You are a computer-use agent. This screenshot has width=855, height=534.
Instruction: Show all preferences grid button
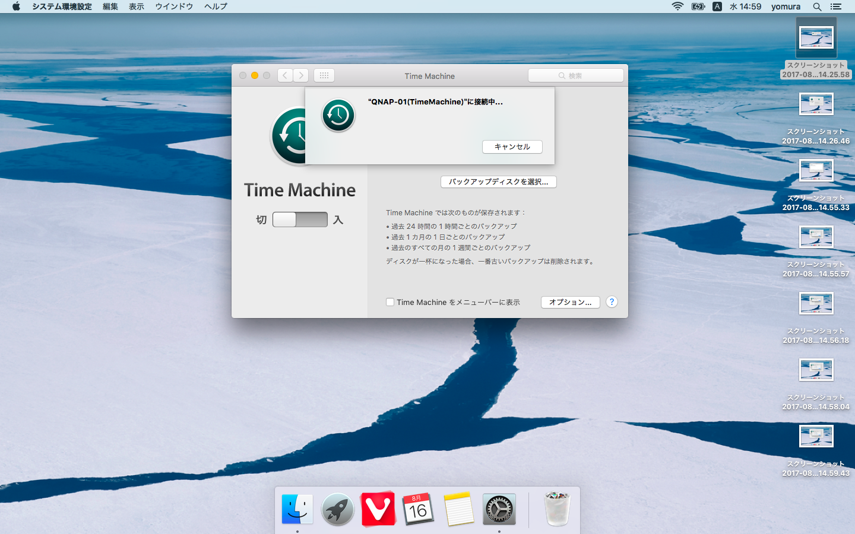324,75
